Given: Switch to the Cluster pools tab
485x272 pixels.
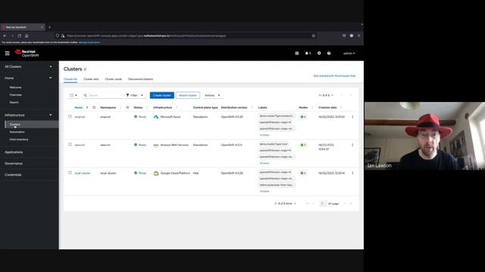Looking at the screenshot, I should [114, 79].
